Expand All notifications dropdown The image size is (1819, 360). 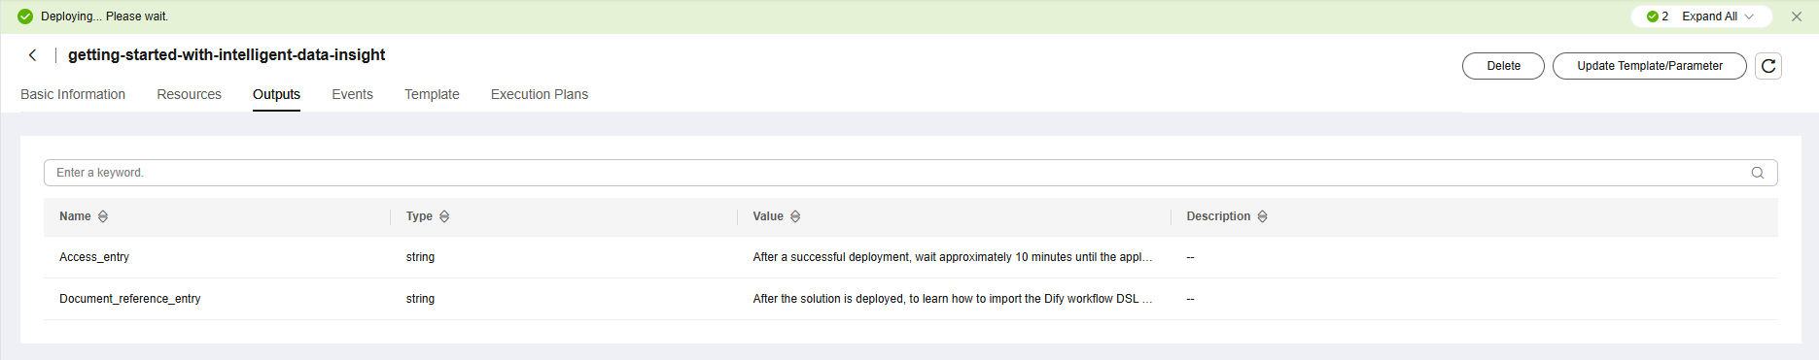pos(1718,16)
